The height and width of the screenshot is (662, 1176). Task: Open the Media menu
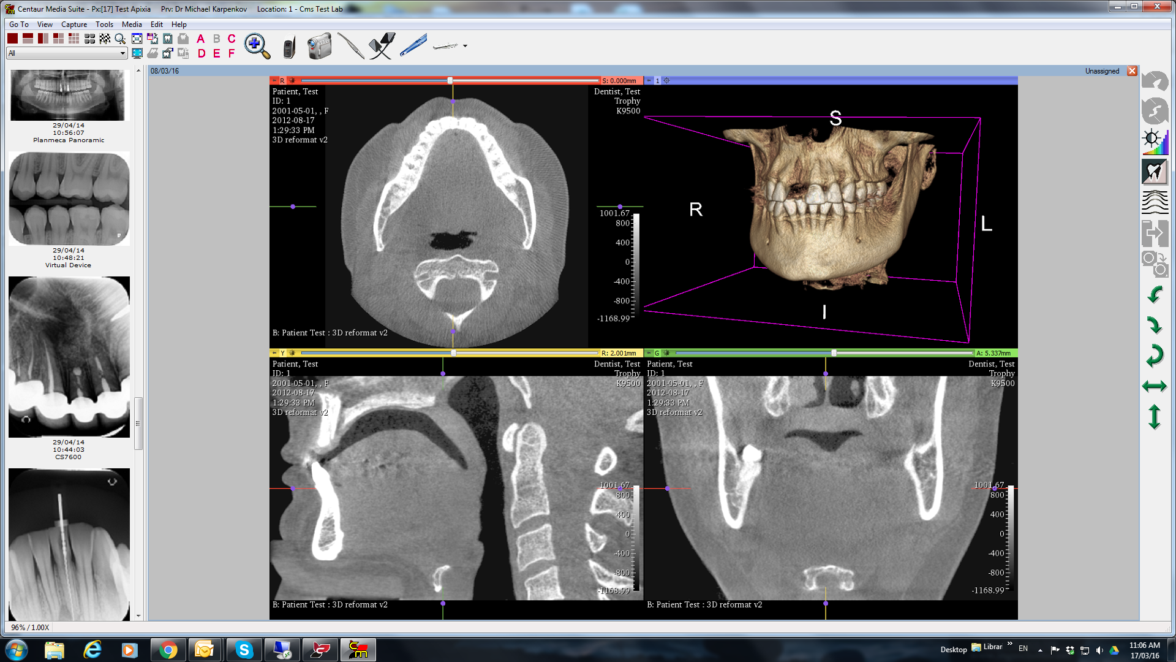(x=132, y=25)
